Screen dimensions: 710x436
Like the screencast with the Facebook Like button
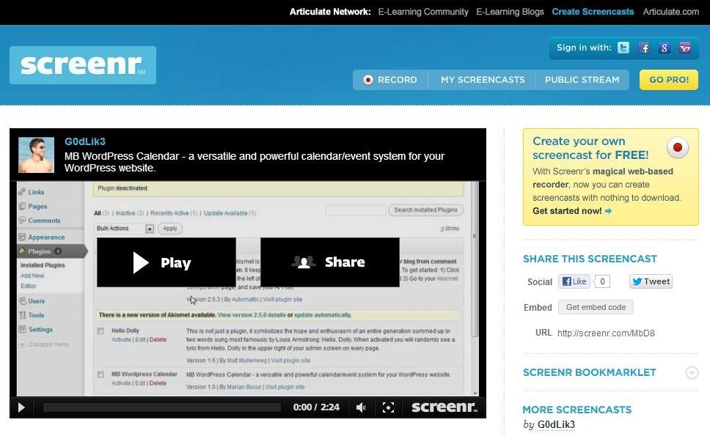[574, 281]
